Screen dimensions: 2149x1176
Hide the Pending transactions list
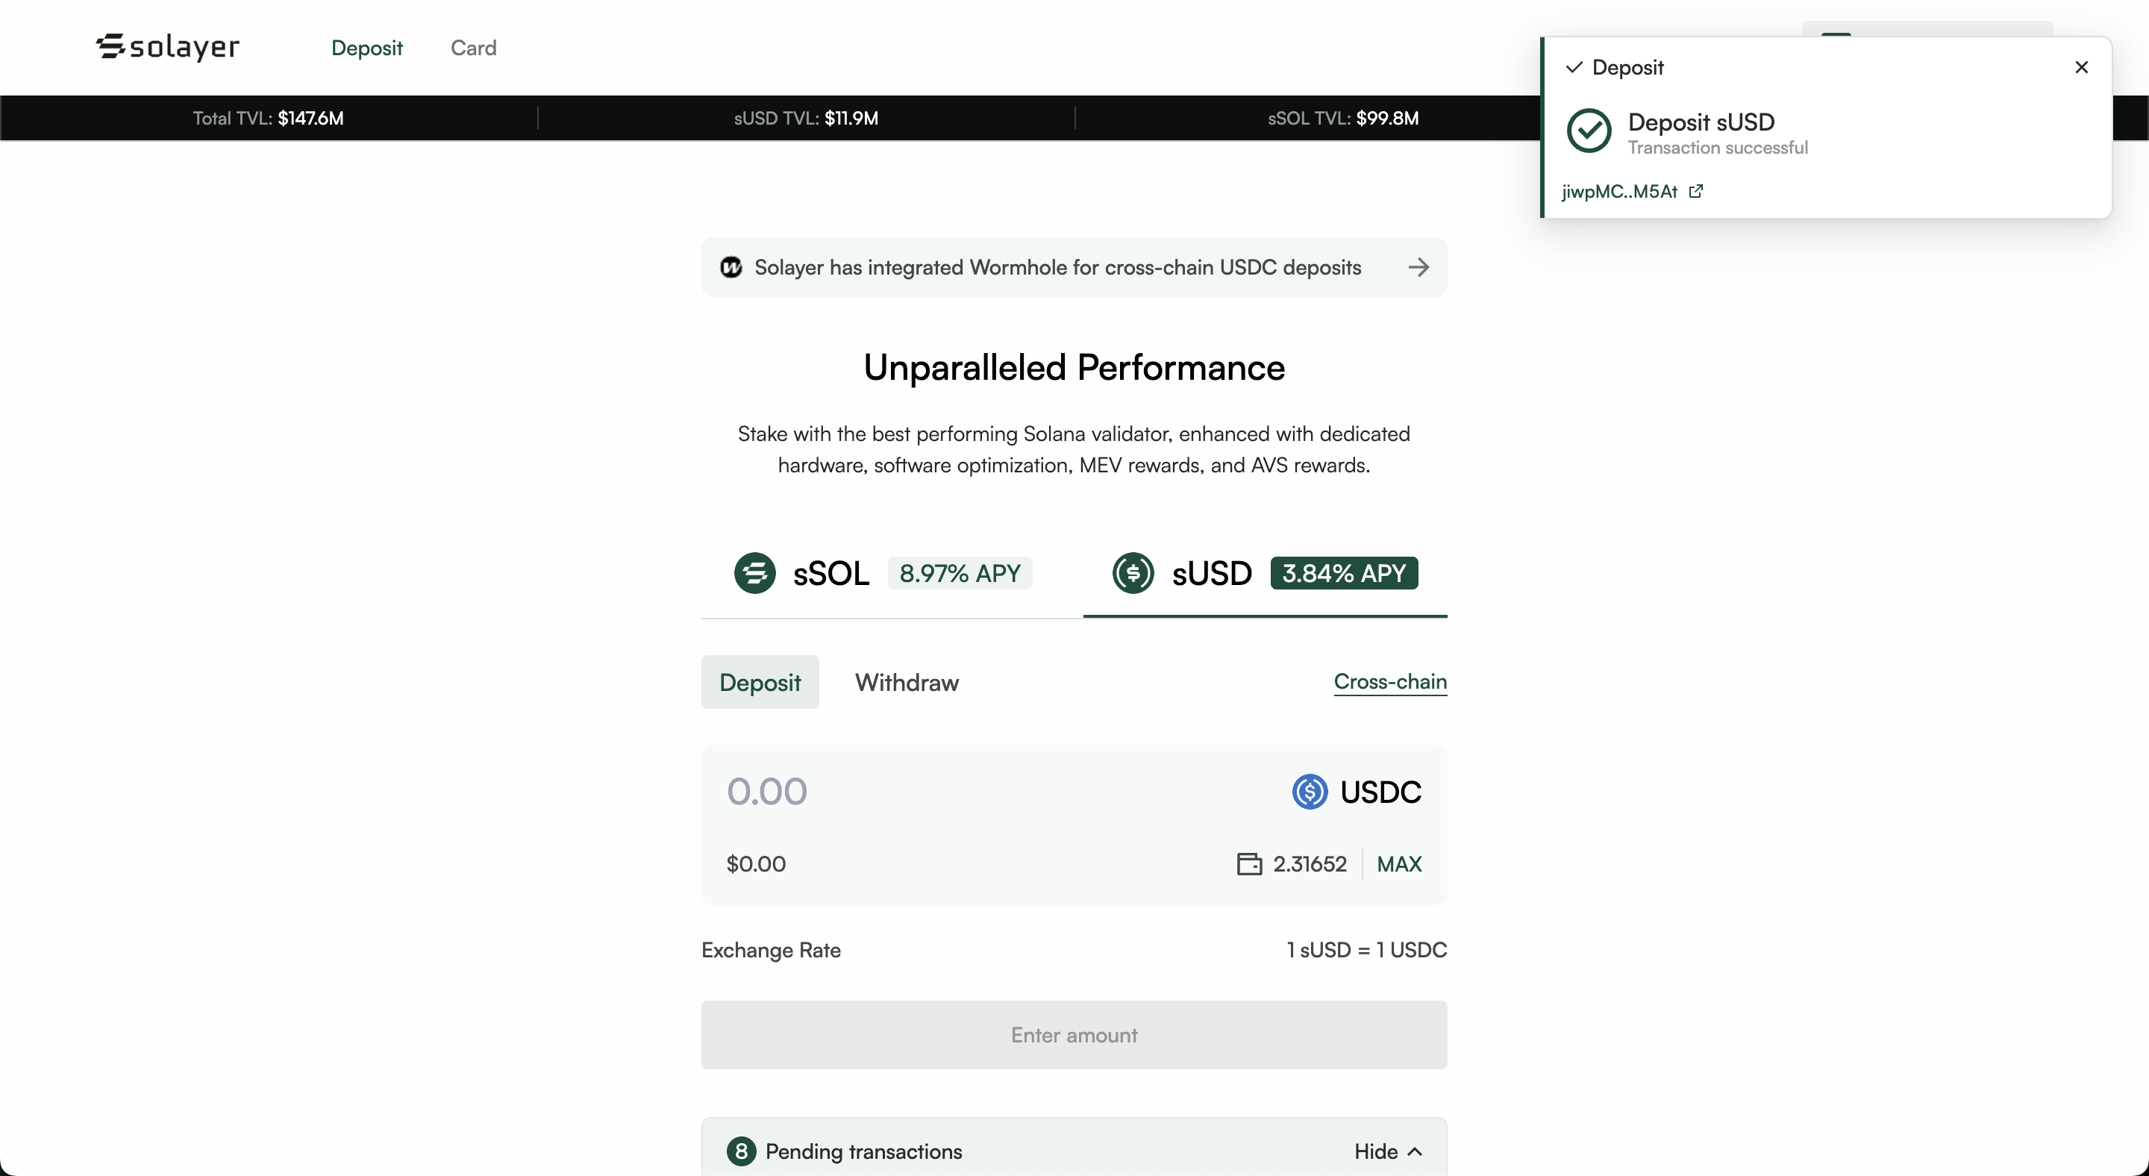(x=1387, y=1151)
